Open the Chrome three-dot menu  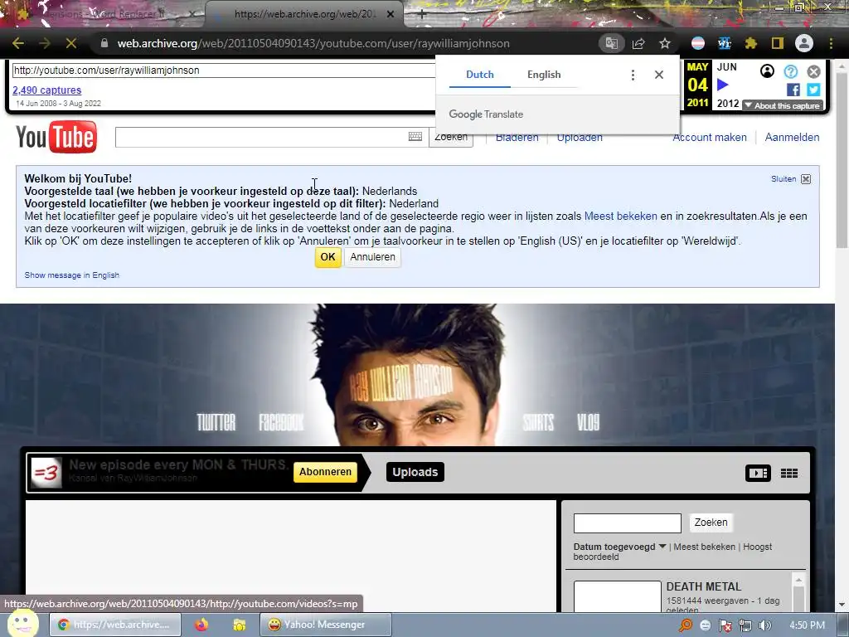(831, 43)
